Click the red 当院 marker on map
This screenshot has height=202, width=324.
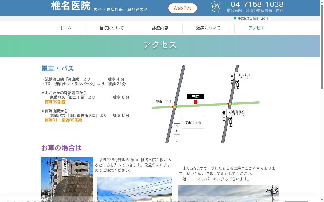coord(195,102)
